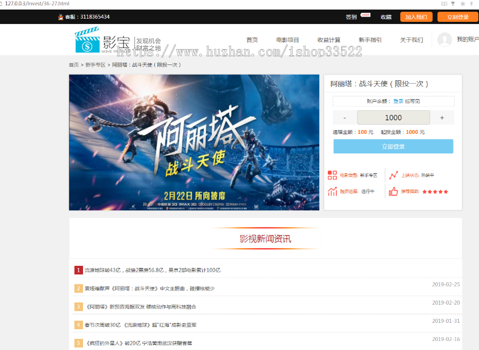479x350 pixels.
Task: Click the 上映状态 trend-line icon
Action: point(394,175)
